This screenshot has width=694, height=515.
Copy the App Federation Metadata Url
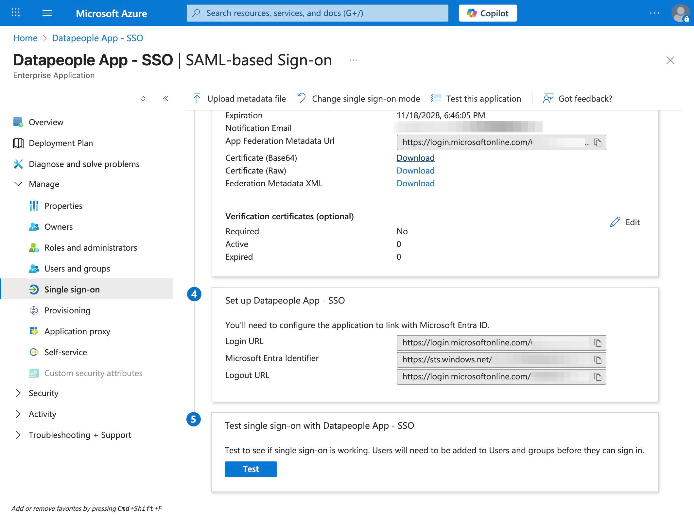598,142
